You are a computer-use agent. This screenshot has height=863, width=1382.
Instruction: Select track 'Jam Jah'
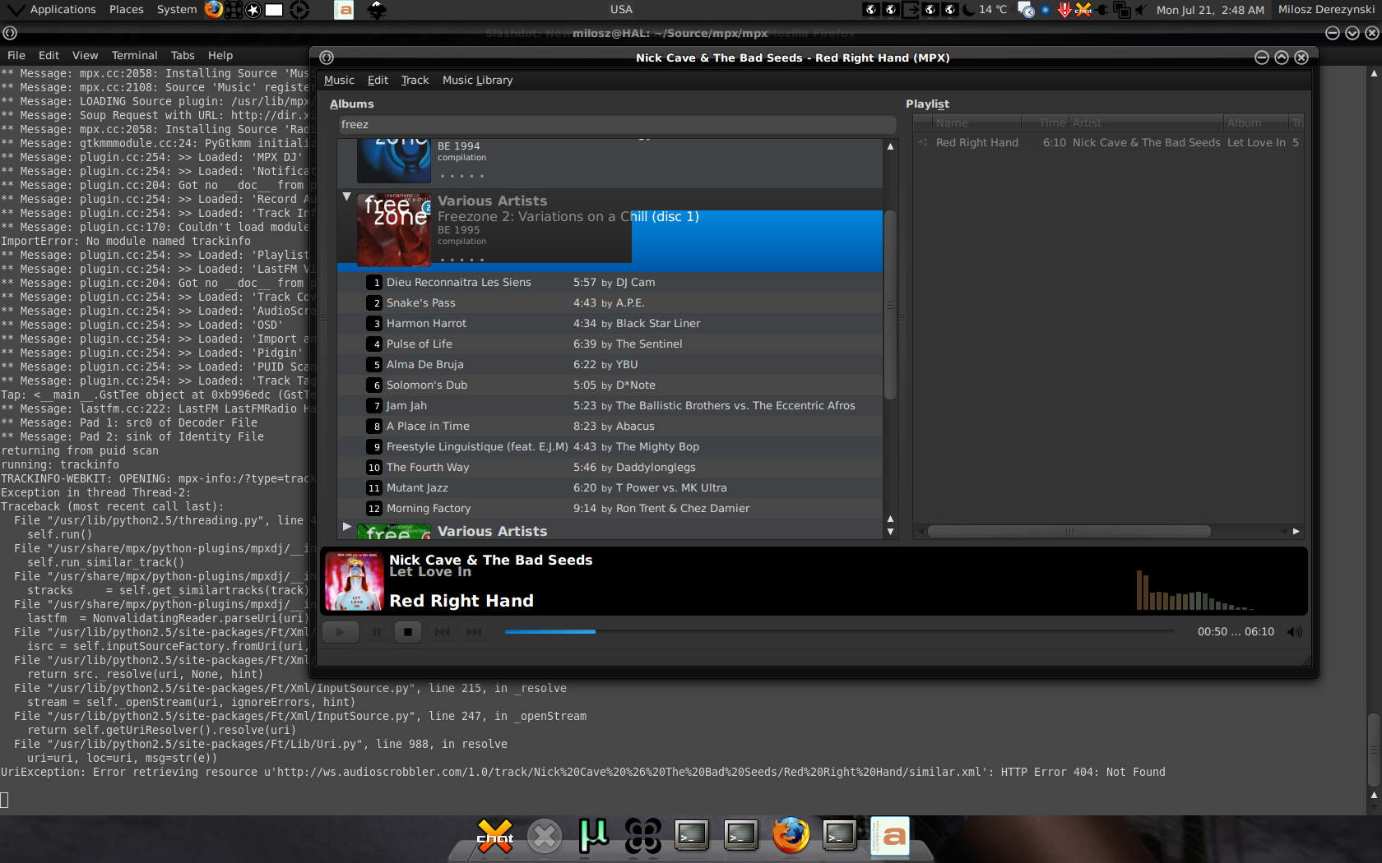click(610, 406)
